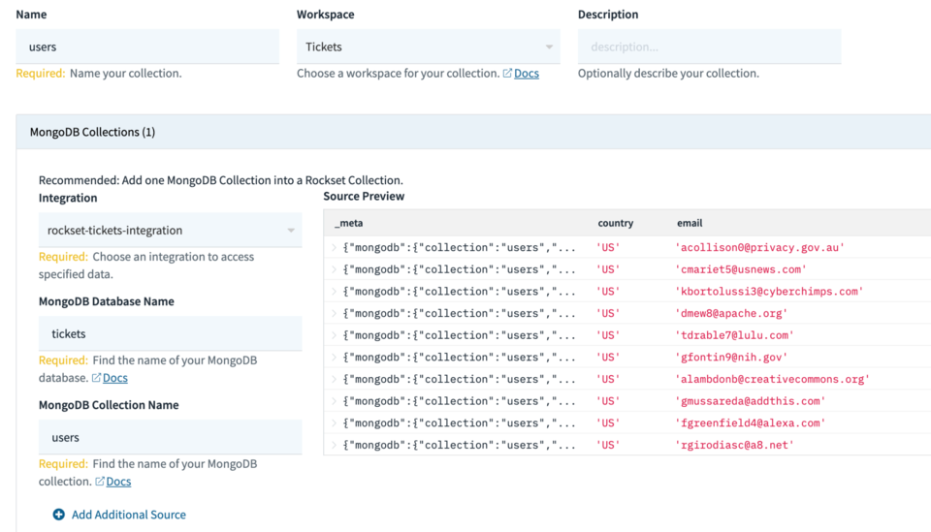Expand row for alambdonb@creativecommons.org
The height and width of the screenshot is (532, 931).
pos(334,379)
